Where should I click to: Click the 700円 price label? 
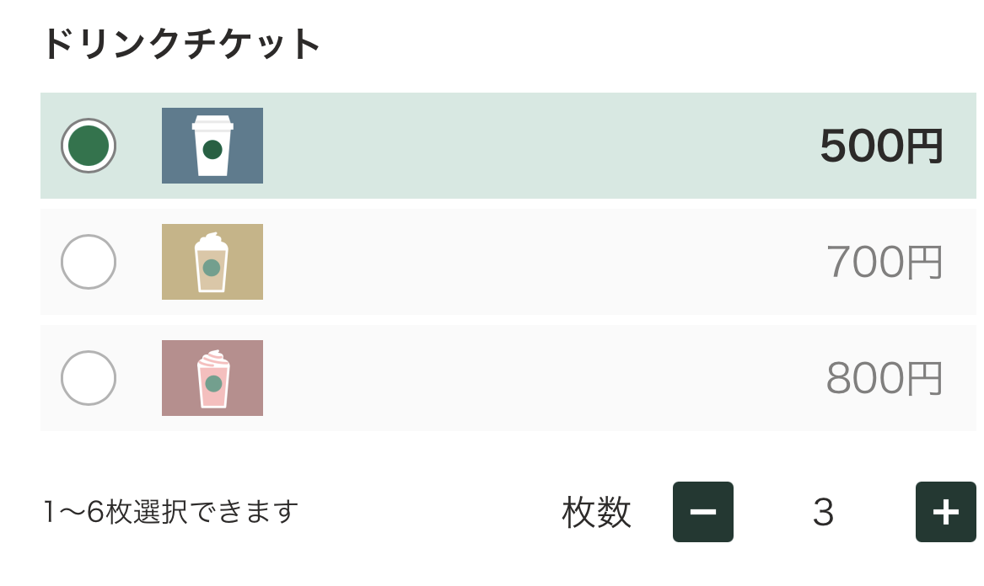coord(884,263)
